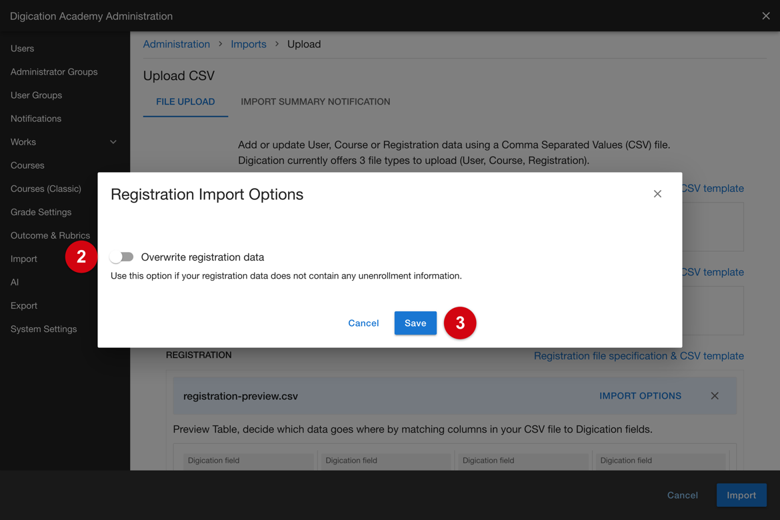Viewport: 780px width, 520px height.
Task: Open Administrator Groups in the sidebar
Action: pos(54,72)
